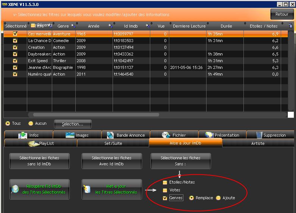Uncheck the Numéro quatre row checkbox
Viewport: 296px width, 213px height.
point(15,74)
